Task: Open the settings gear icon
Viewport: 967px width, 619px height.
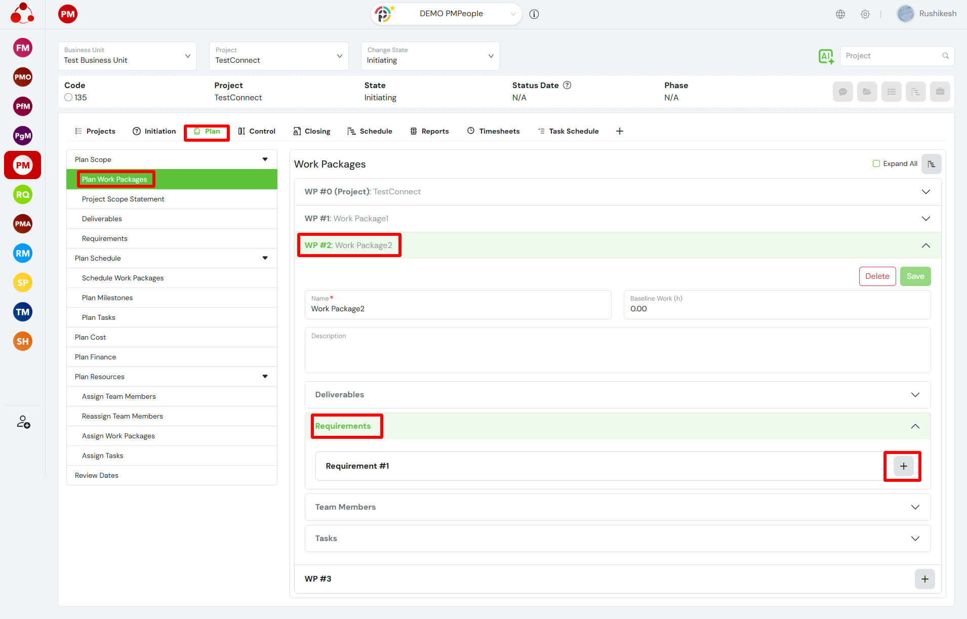Action: [865, 14]
